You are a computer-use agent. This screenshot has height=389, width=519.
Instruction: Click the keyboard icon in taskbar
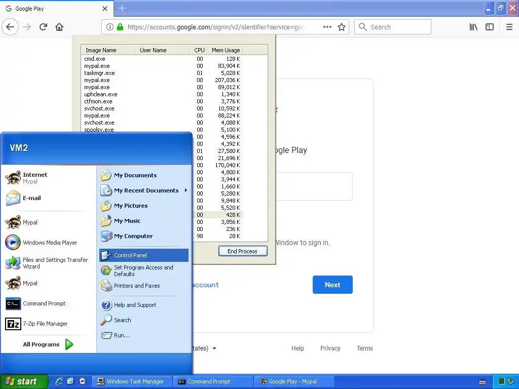tap(483, 382)
